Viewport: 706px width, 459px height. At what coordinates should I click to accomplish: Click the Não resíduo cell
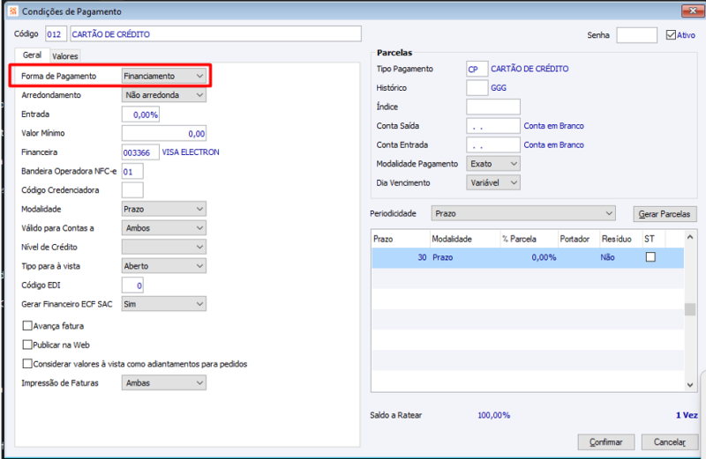(x=621, y=257)
